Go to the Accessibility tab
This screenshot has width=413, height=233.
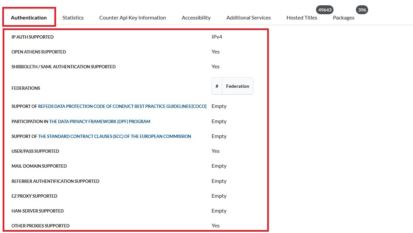tap(196, 18)
